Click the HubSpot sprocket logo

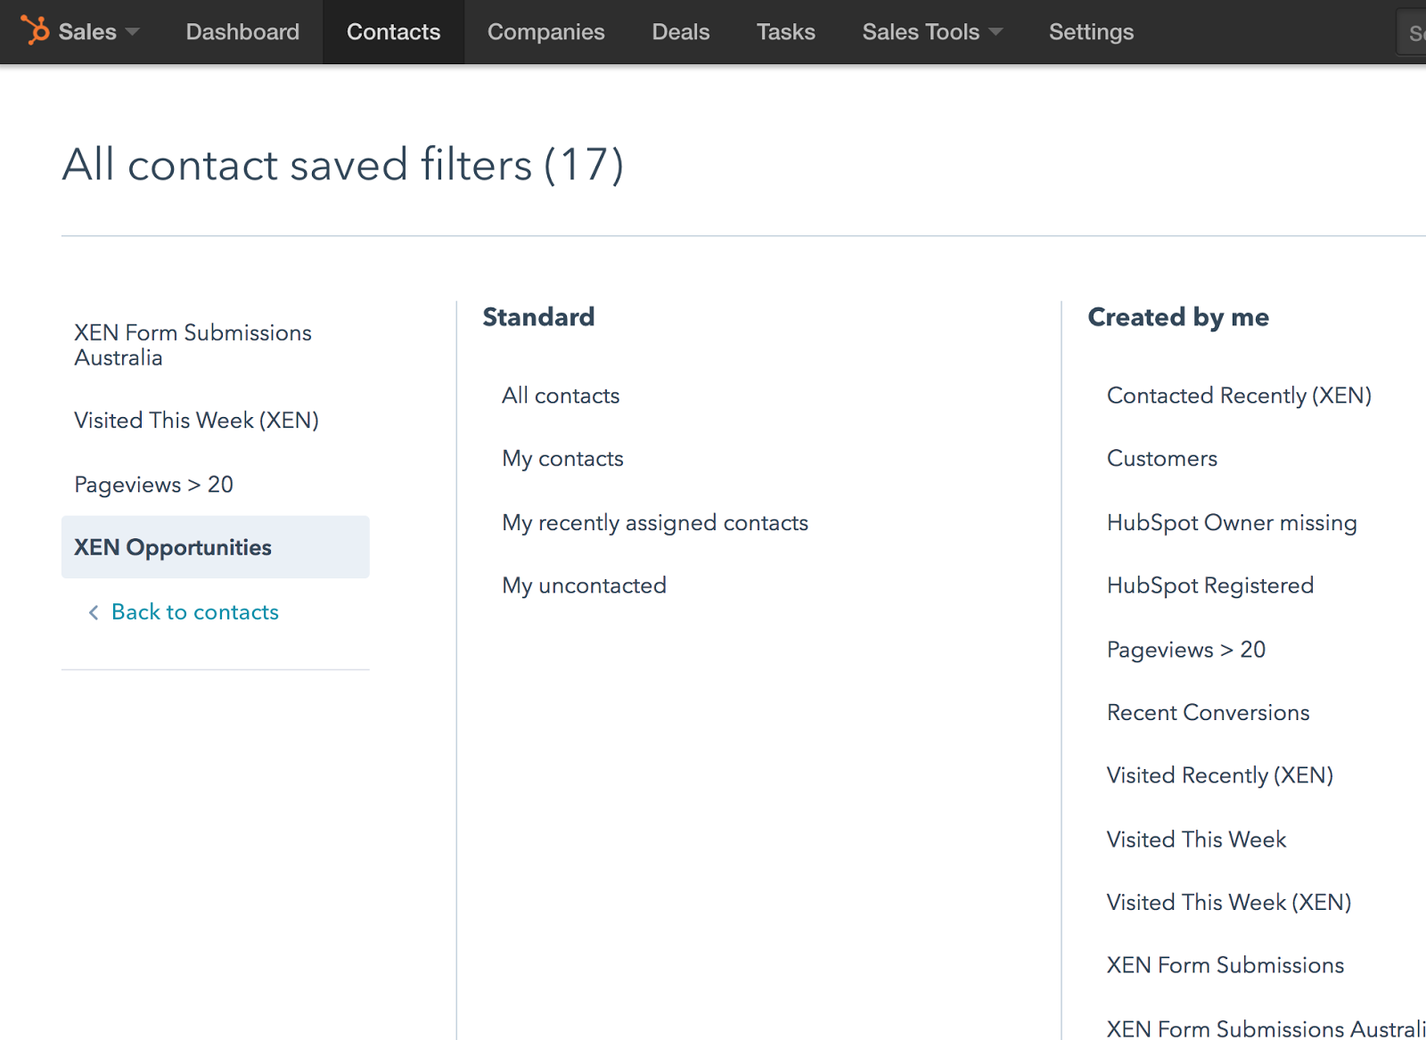[34, 29]
